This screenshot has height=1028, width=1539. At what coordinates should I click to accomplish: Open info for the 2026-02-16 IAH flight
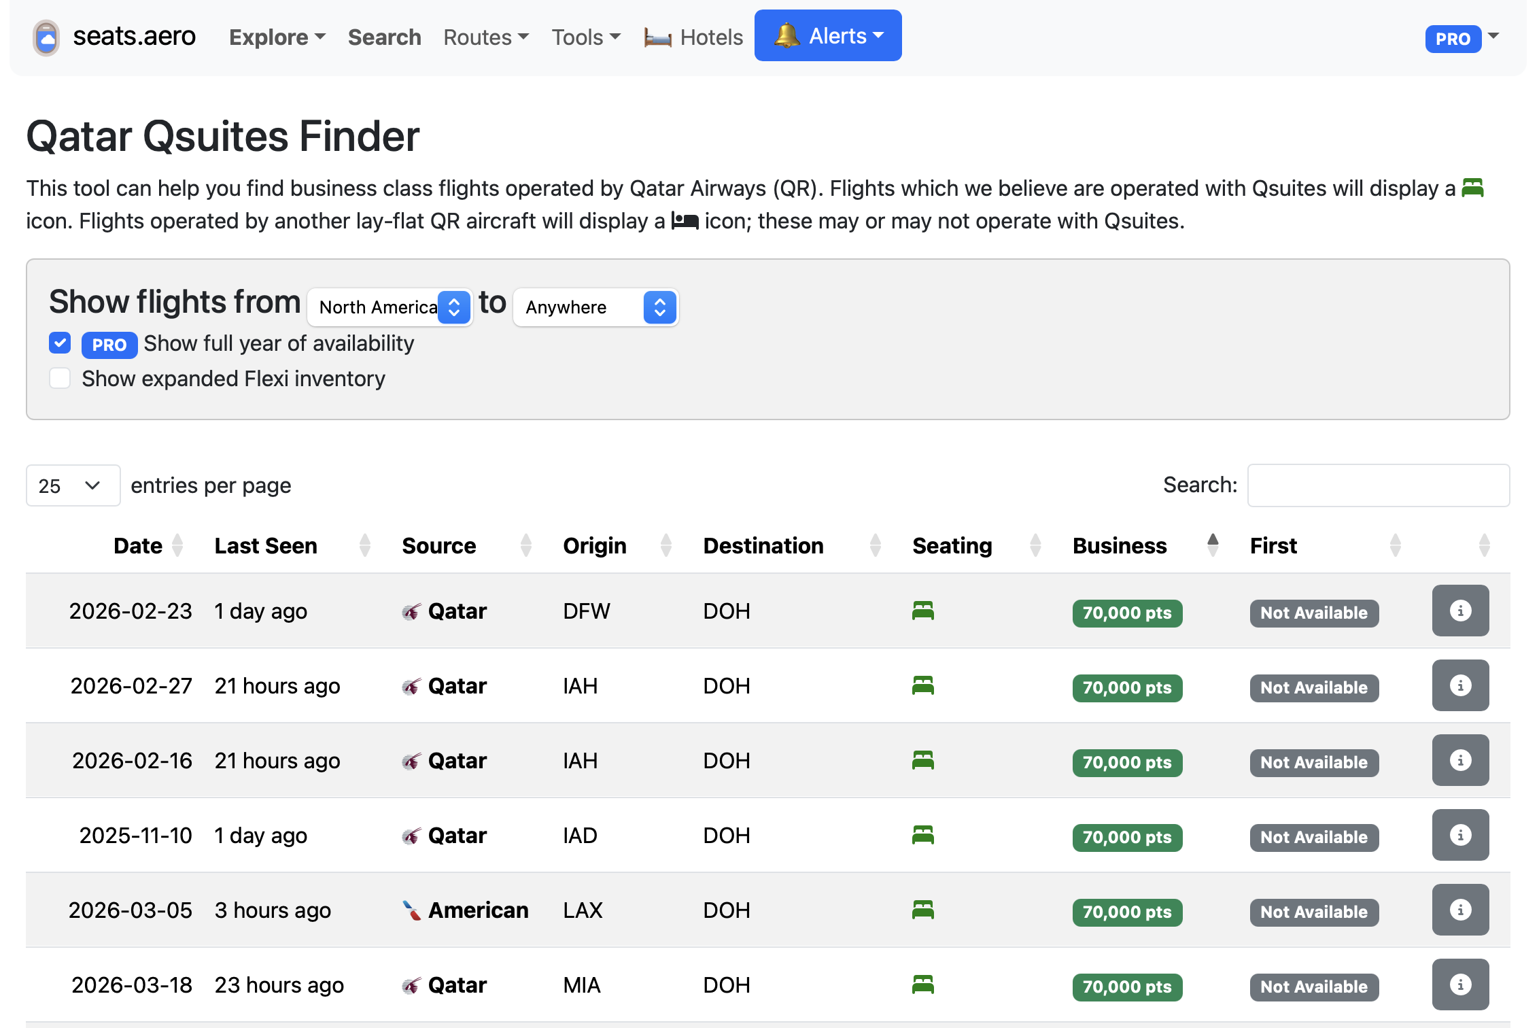(x=1460, y=760)
